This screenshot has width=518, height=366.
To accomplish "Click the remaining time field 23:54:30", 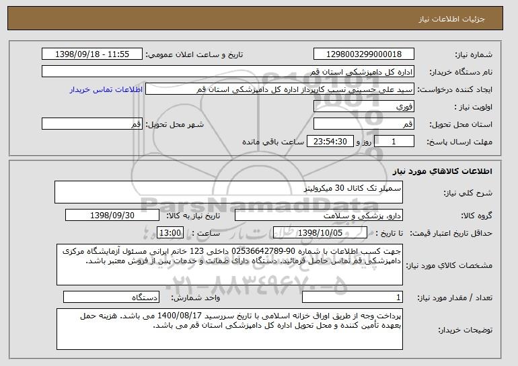I will coord(330,142).
